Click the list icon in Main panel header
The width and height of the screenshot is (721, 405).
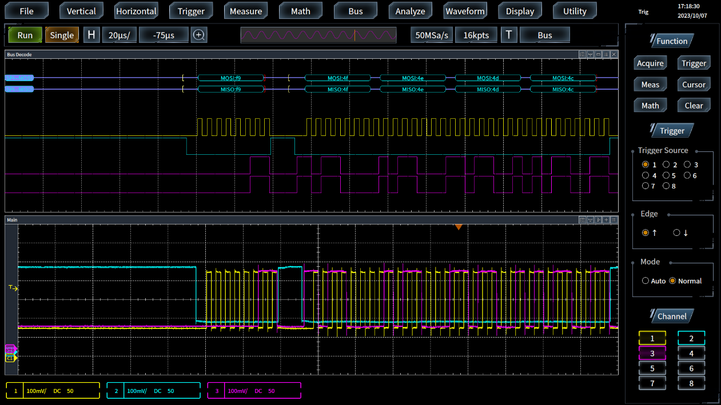[614, 220]
